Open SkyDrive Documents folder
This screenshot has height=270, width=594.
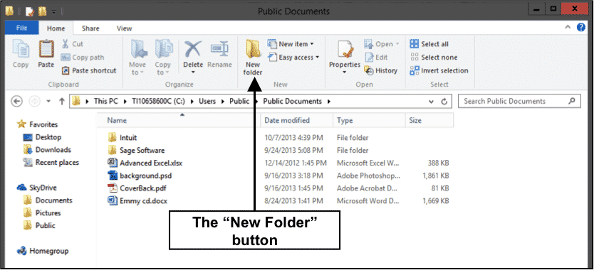[x=47, y=200]
